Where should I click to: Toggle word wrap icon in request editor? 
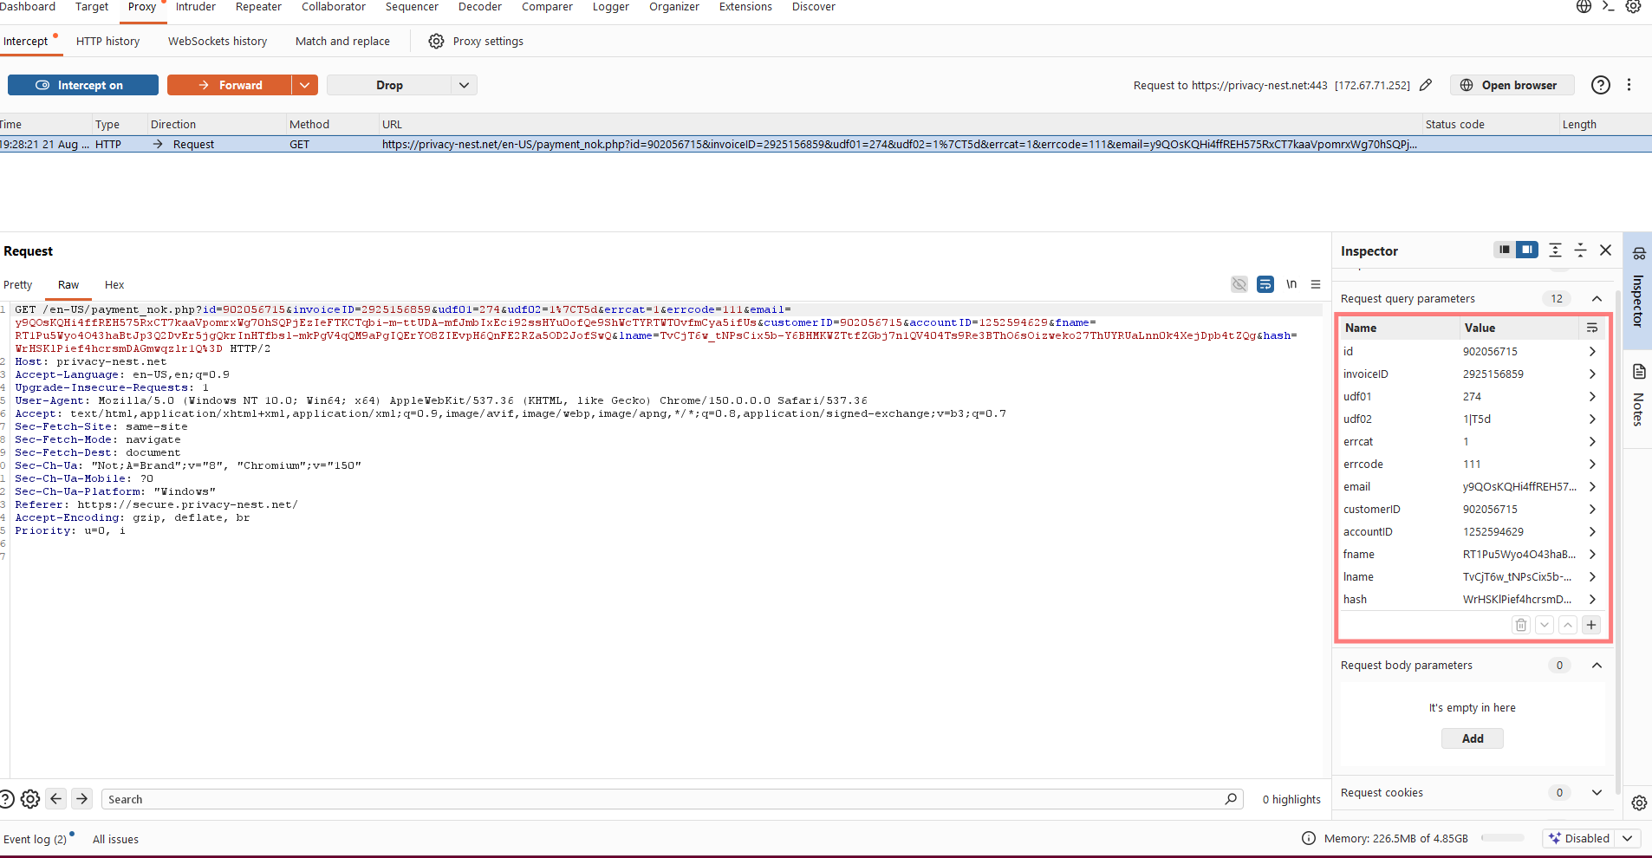click(x=1265, y=284)
